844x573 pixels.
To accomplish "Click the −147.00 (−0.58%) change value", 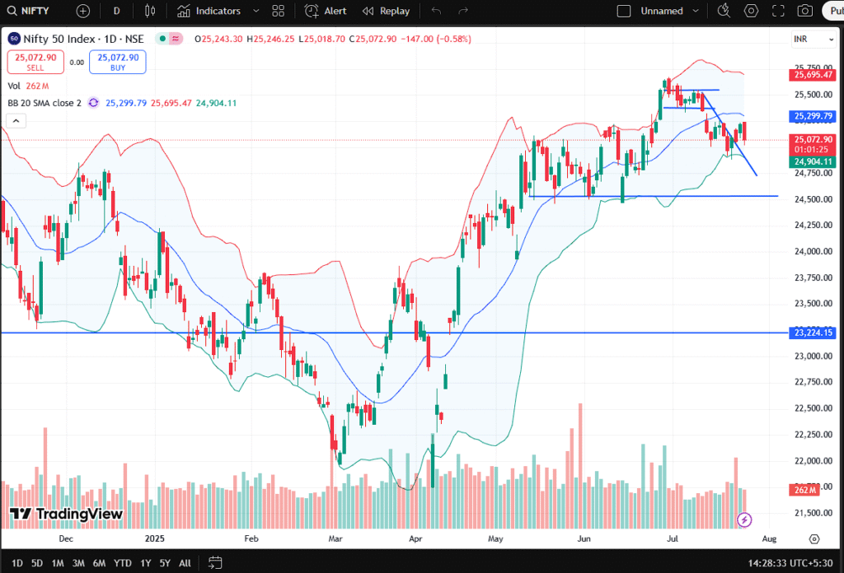I will (436, 39).
